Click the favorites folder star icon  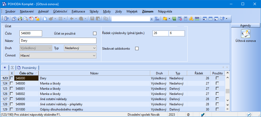coord(165,19)
